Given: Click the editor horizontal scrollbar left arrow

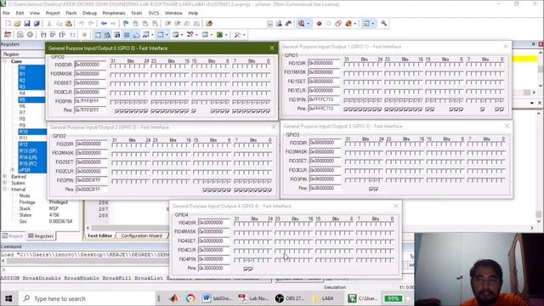Looking at the screenshot, I should pos(88,228).
